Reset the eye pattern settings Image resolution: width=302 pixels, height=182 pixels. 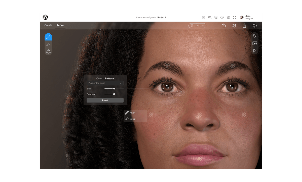tap(105, 100)
